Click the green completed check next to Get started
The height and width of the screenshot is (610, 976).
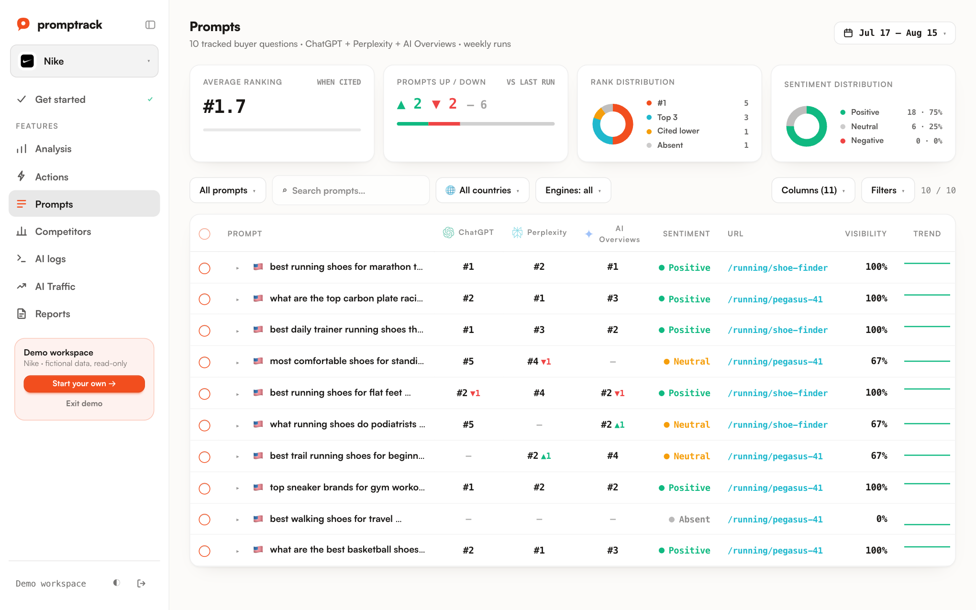coord(150,100)
